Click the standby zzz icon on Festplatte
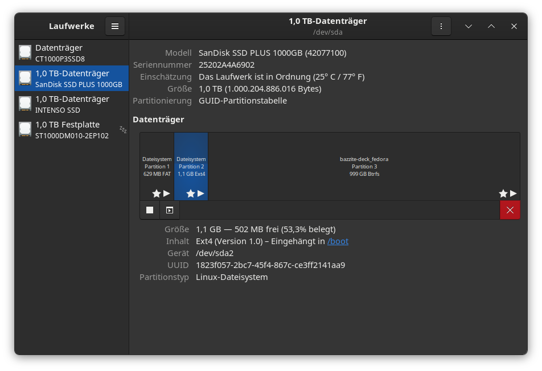Viewport: 542px width, 371px height. point(123,130)
